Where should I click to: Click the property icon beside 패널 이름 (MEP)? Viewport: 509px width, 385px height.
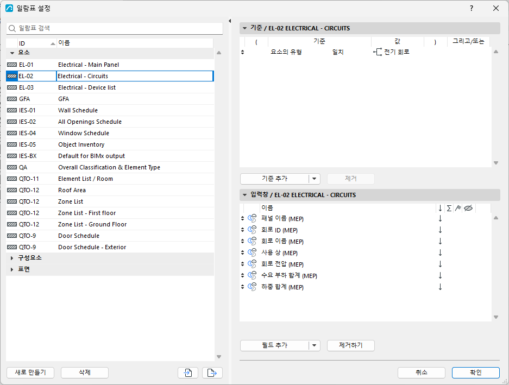pos(252,218)
